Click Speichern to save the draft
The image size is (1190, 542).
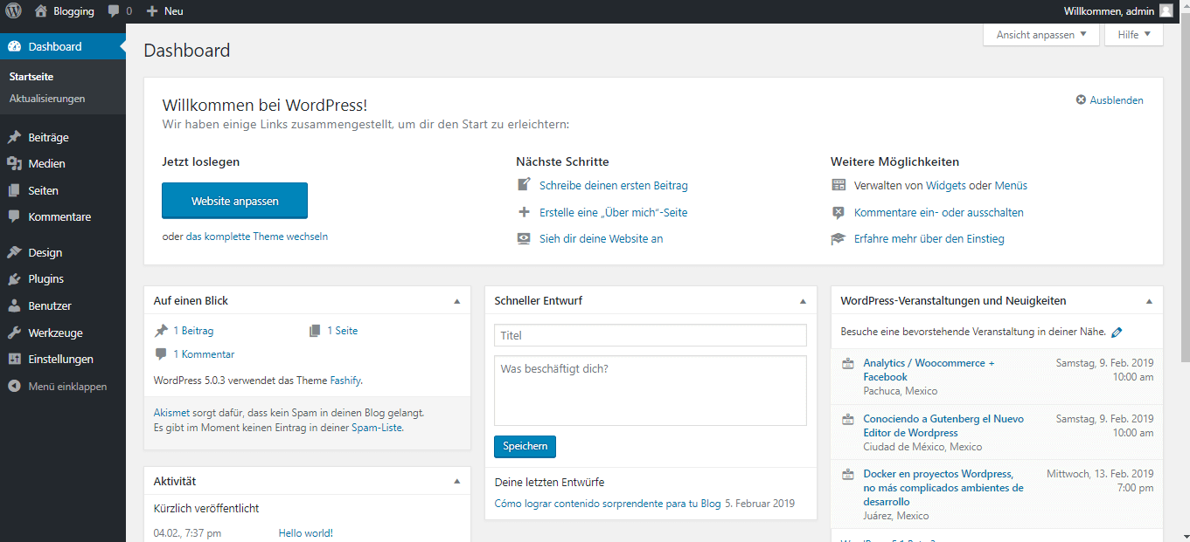tap(525, 446)
